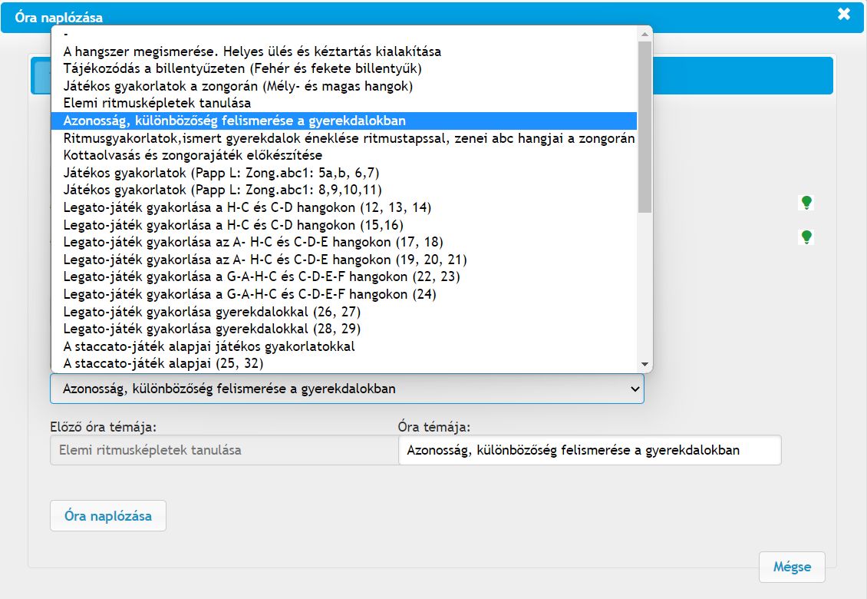Click the Mégse cancel button

click(791, 568)
